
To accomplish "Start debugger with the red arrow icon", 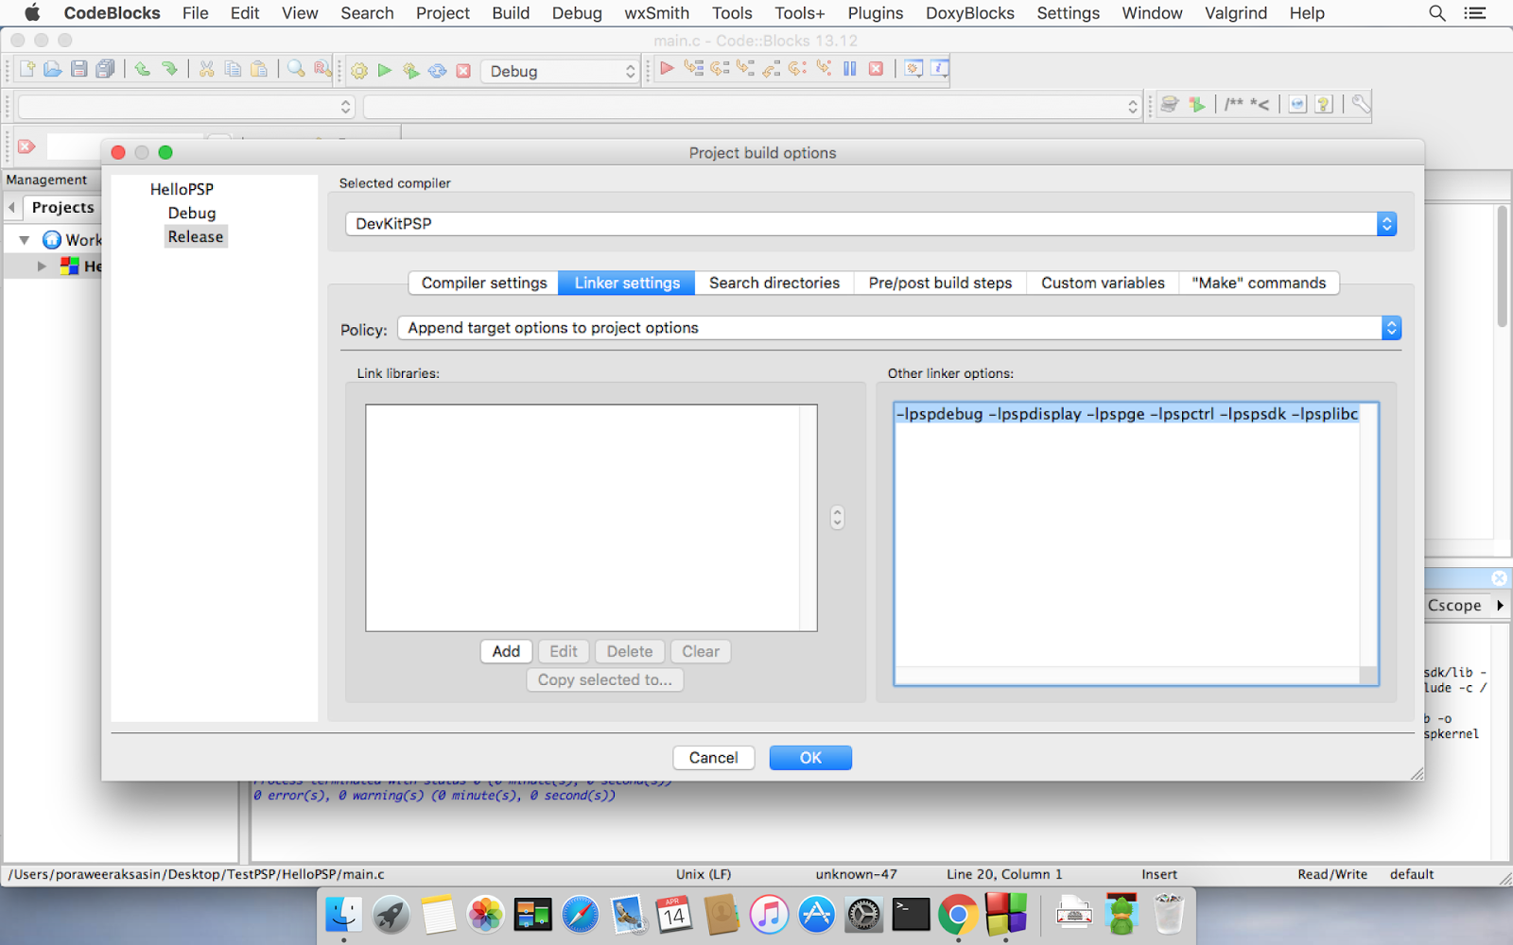I will pos(667,68).
